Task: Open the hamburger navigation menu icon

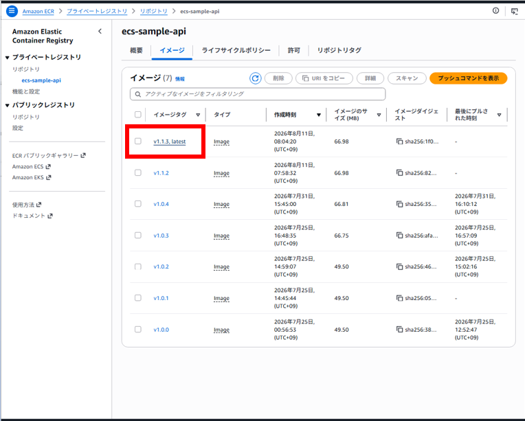Action: (x=12, y=11)
